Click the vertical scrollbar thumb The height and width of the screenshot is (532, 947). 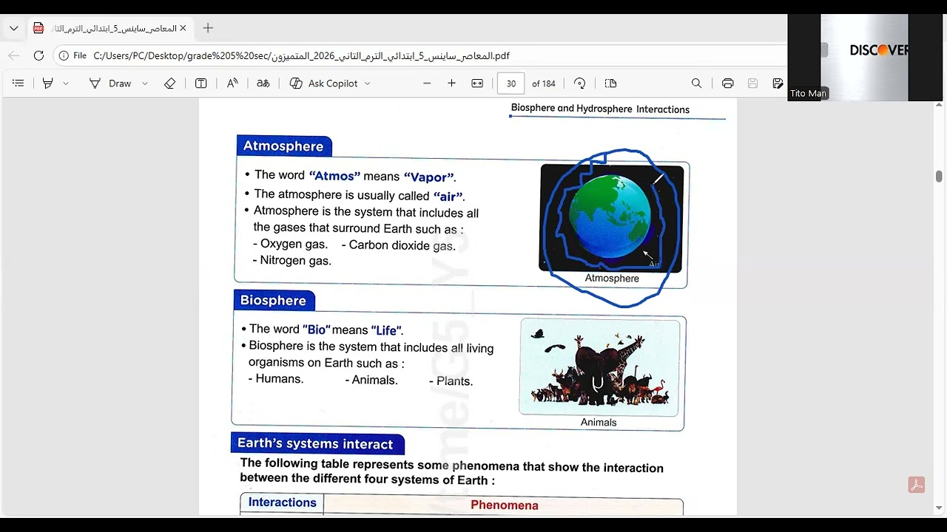(939, 176)
